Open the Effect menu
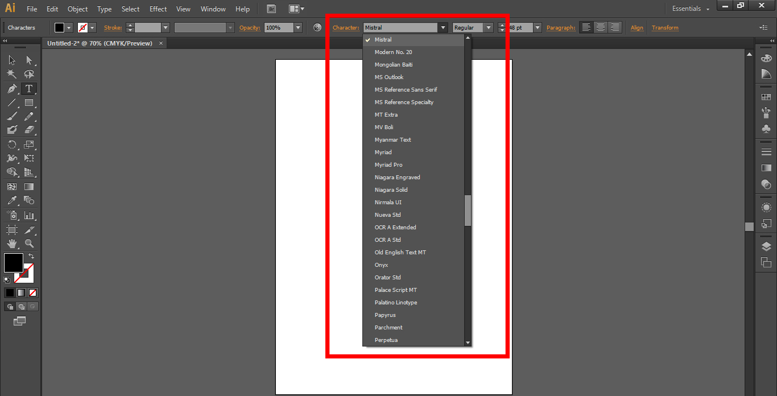The width and height of the screenshot is (777, 396). (158, 9)
